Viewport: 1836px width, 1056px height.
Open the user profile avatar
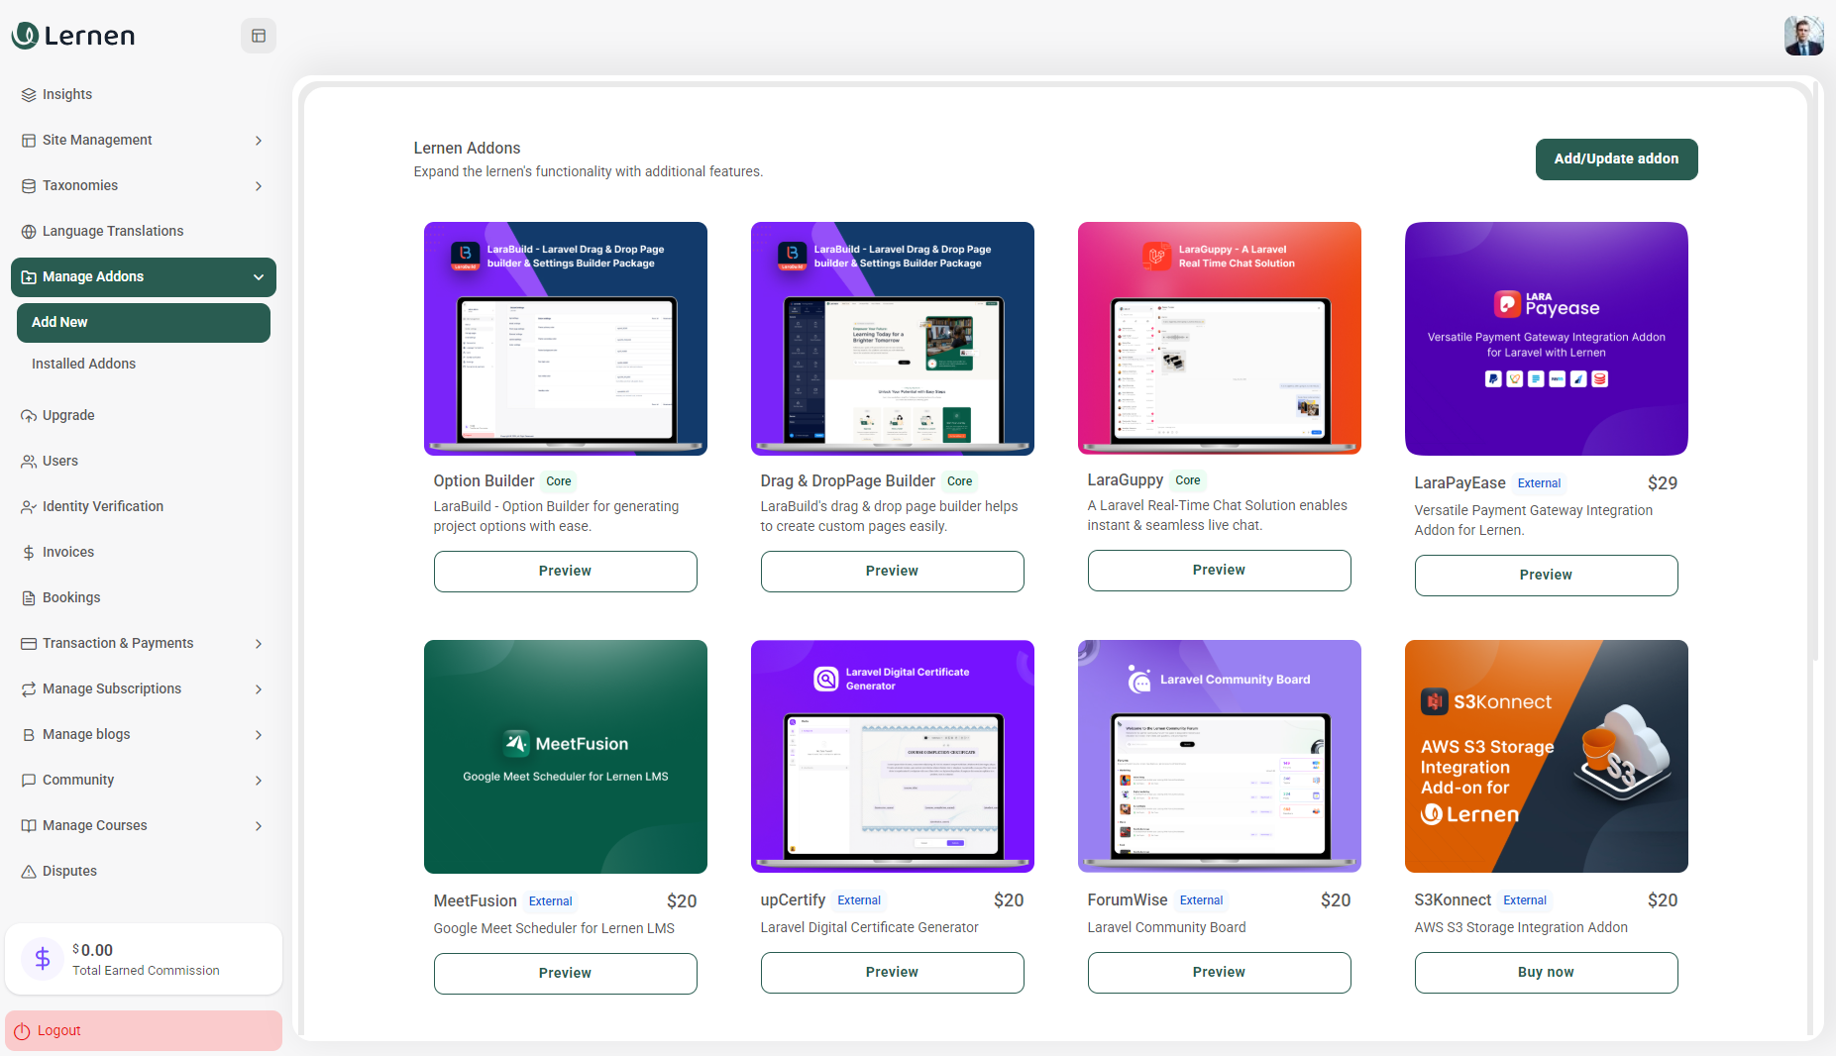coord(1803,36)
